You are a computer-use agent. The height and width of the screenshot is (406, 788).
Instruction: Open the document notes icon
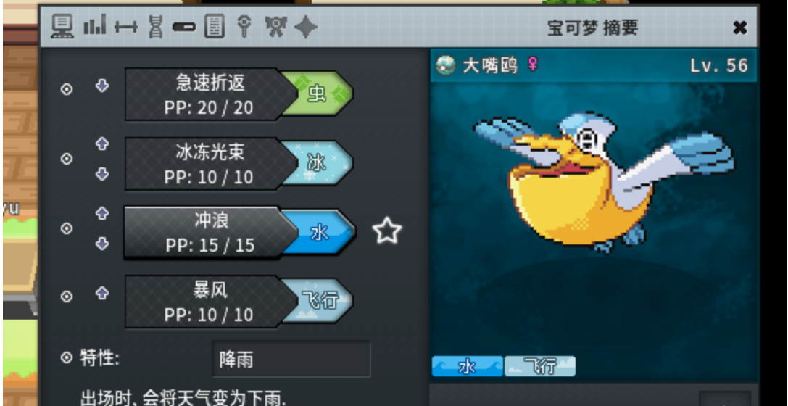point(215,27)
